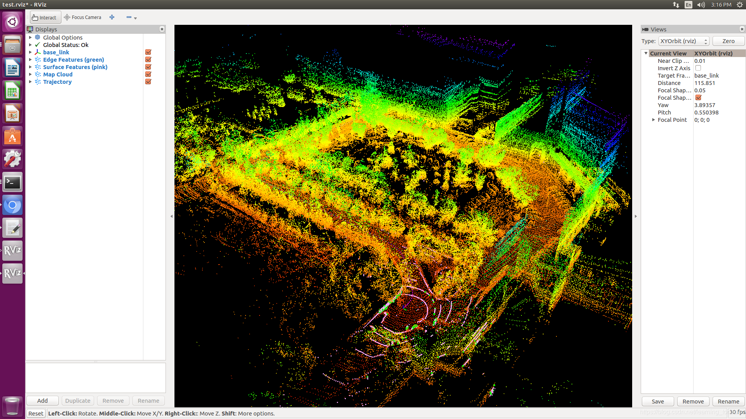Enable Invert Z Axis checkbox
Image resolution: width=746 pixels, height=419 pixels.
[698, 68]
